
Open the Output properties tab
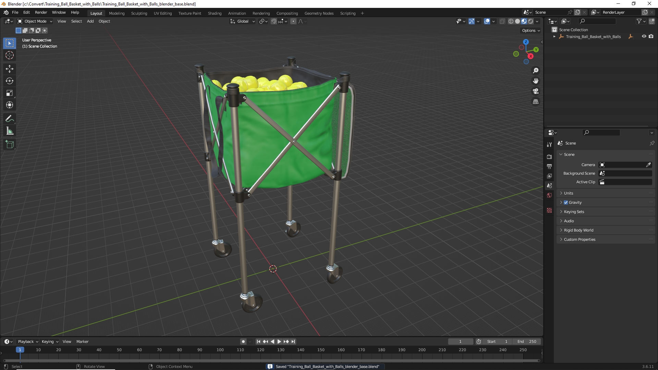point(549,166)
